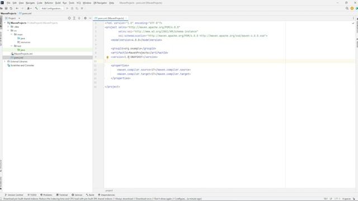
Task: Click the 4 spaces indent status entry
Action: [346, 199]
